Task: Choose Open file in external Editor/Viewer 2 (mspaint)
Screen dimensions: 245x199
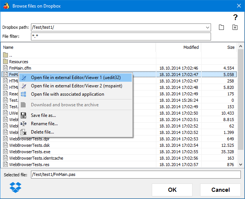Action: pos(71,86)
